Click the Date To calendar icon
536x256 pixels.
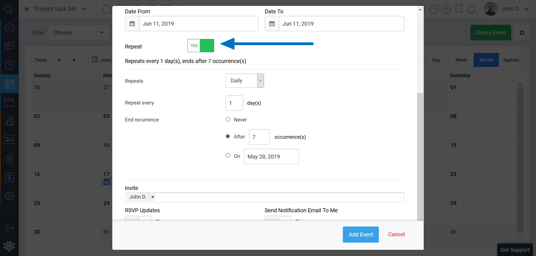pos(272,24)
